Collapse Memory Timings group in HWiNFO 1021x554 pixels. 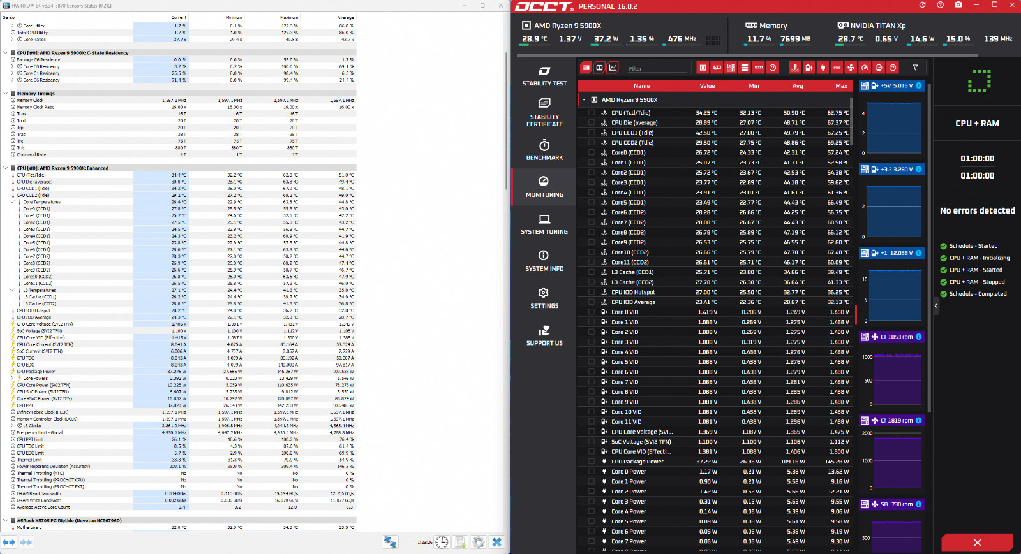pyautogui.click(x=6, y=94)
